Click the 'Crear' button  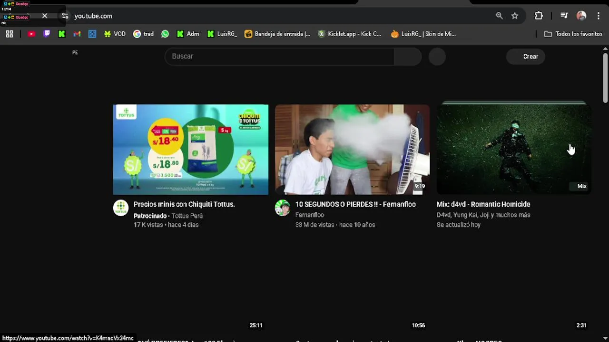[526, 57]
